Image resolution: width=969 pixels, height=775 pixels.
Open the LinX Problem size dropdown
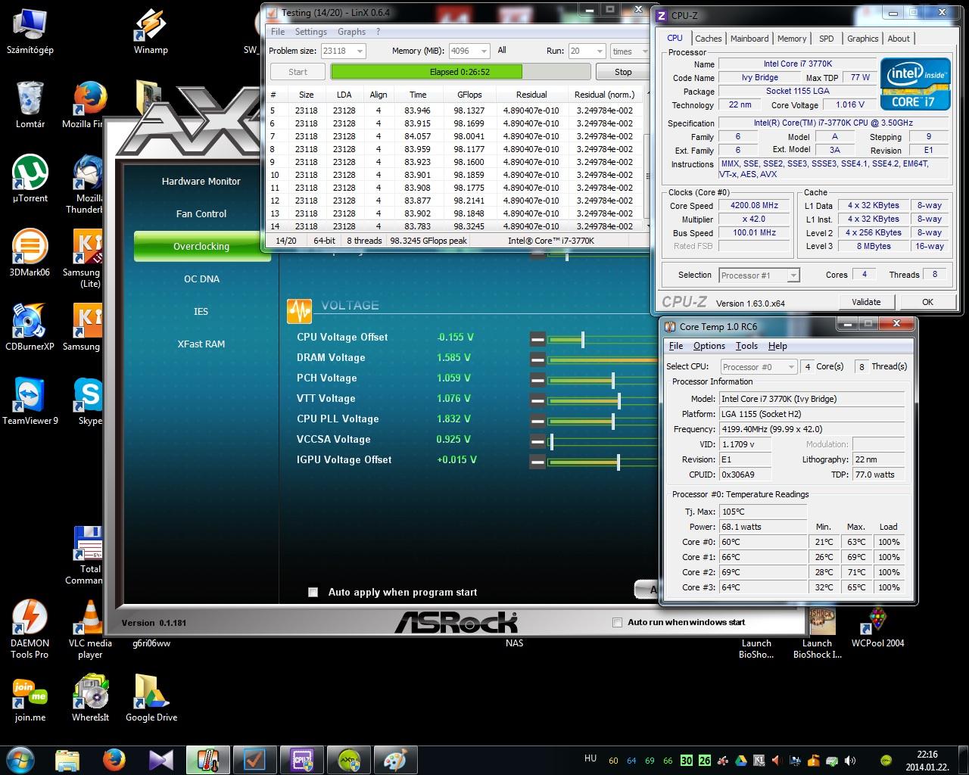click(x=343, y=51)
